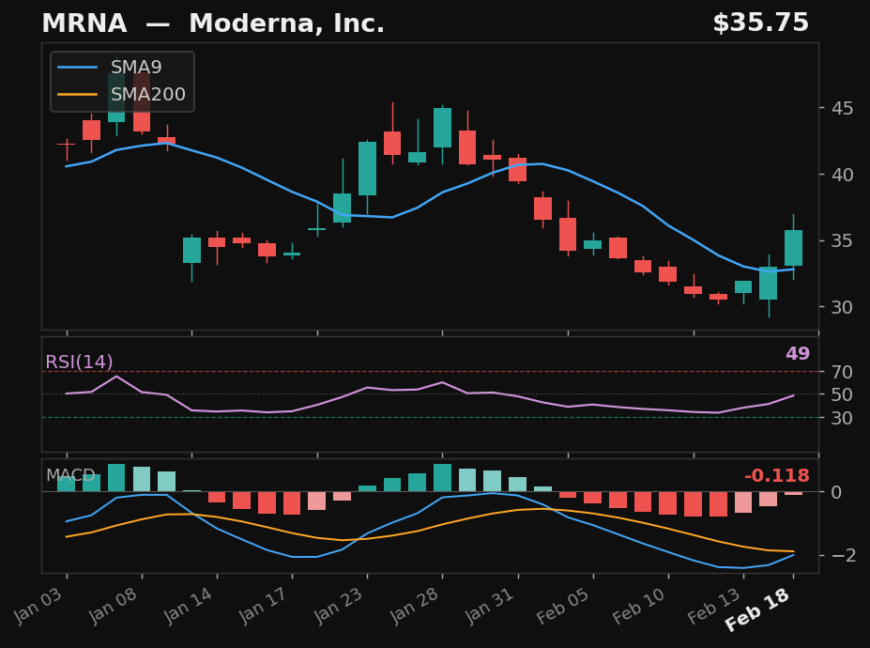Click the MACD −2 axis label
Screen dimensions: 870x648
coord(844,555)
